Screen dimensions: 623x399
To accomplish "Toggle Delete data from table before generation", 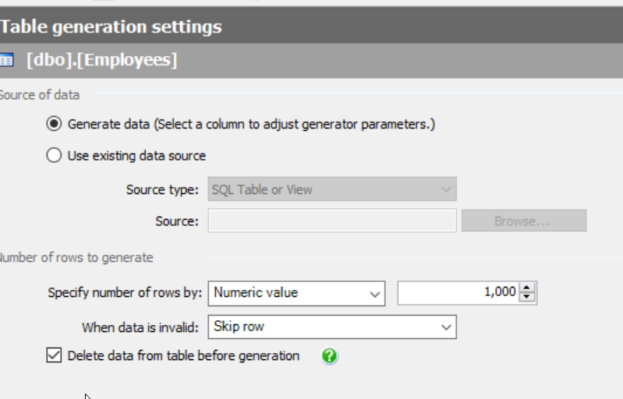I will click(x=54, y=355).
